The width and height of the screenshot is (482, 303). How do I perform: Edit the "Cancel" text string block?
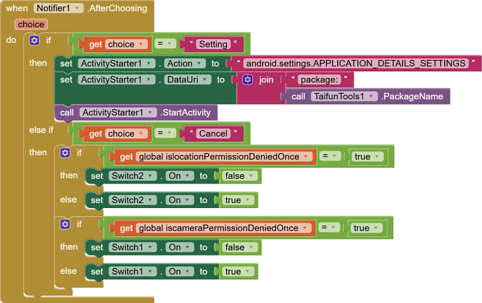pyautogui.click(x=213, y=133)
